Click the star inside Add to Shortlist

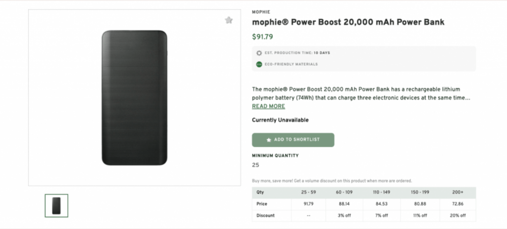269,140
